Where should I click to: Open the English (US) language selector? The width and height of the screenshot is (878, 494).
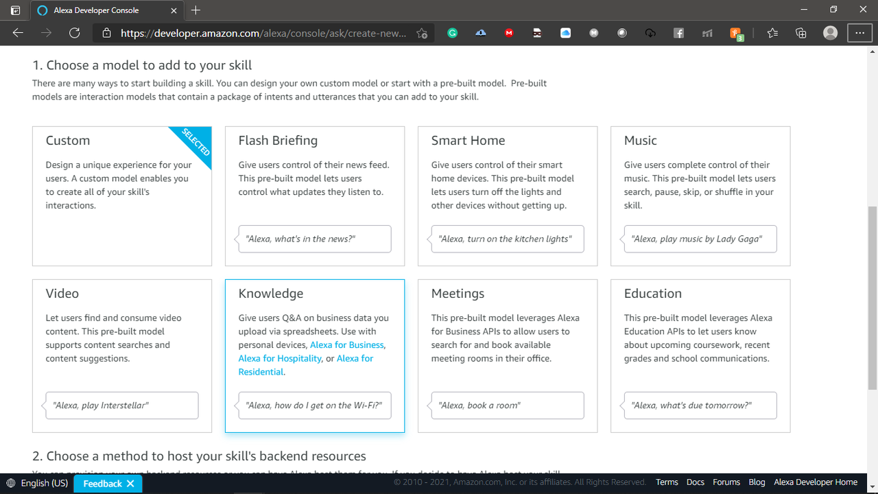pyautogui.click(x=37, y=483)
